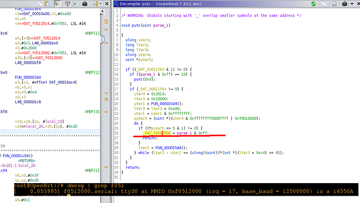This screenshot has height=203, width=360.
Task: Click DAT_00010a00 reference in the Listing
Action: click(37, 14)
